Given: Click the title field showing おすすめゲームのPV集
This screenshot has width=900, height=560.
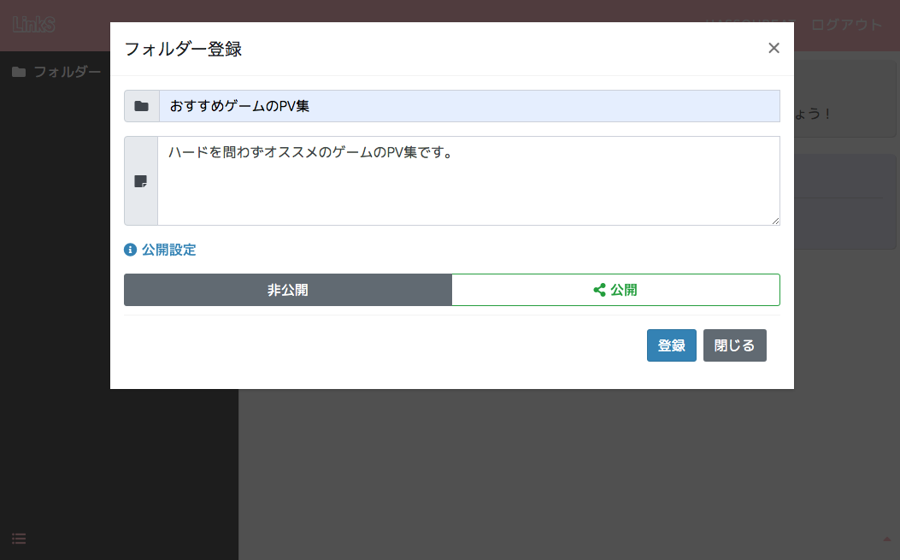Looking at the screenshot, I should (x=468, y=105).
